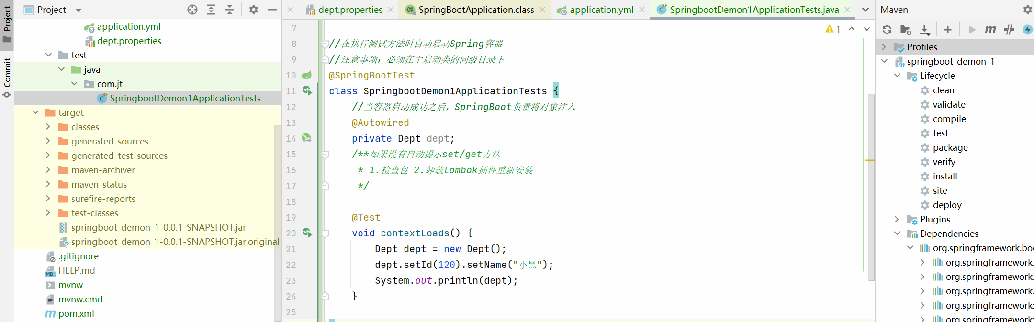
Task: Click autowired dependency gutter icon on line 14
Action: coord(306,138)
